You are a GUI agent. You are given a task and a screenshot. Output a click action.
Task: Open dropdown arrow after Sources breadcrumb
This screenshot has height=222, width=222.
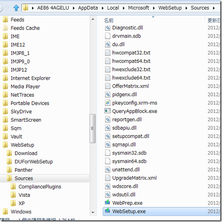(x=214, y=8)
